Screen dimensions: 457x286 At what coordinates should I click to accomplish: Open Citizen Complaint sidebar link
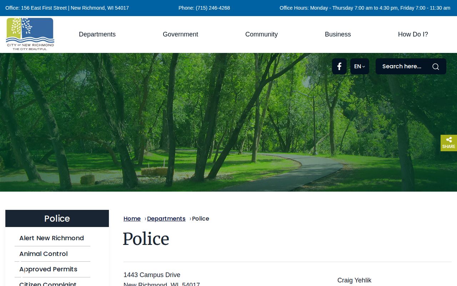click(x=48, y=283)
